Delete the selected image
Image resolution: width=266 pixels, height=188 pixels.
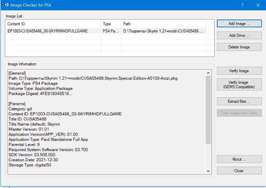point(239,47)
